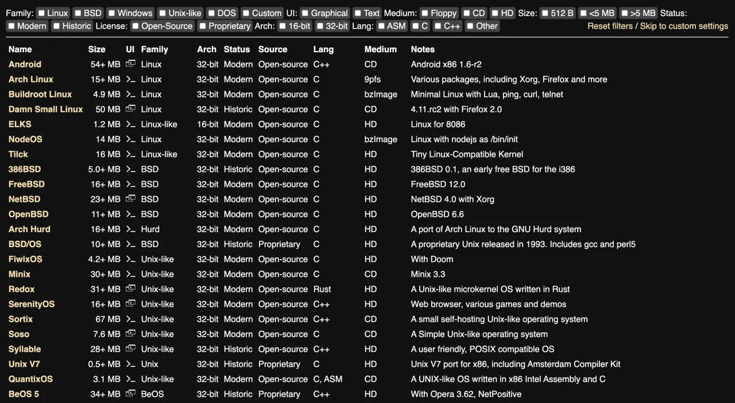The height and width of the screenshot is (403, 735).
Task: Click the terminal icon in the Buildroot Linux row
Action: 131,94
